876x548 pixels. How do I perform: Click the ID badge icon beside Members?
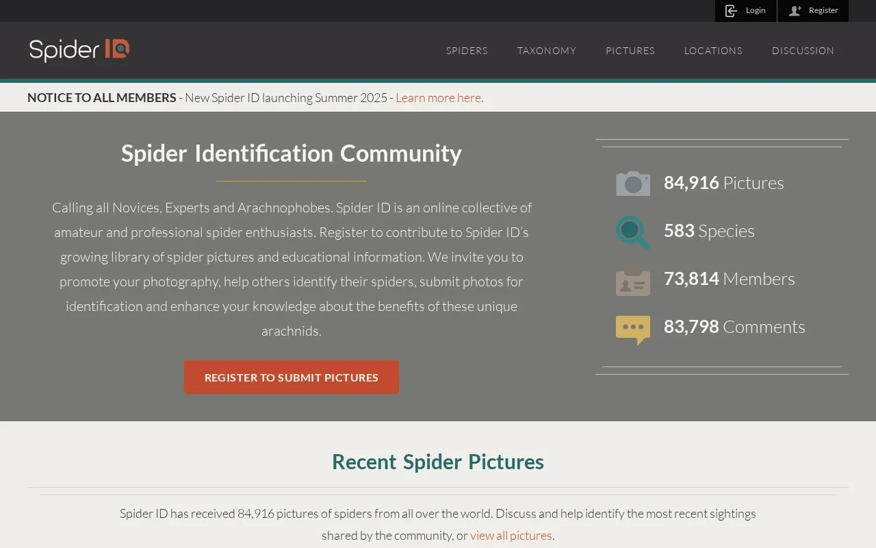click(x=633, y=280)
